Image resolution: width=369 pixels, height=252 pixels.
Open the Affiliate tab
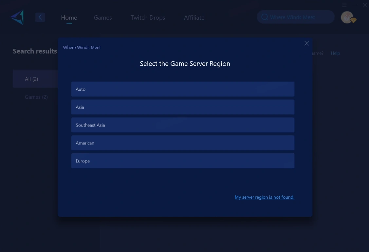194,18
